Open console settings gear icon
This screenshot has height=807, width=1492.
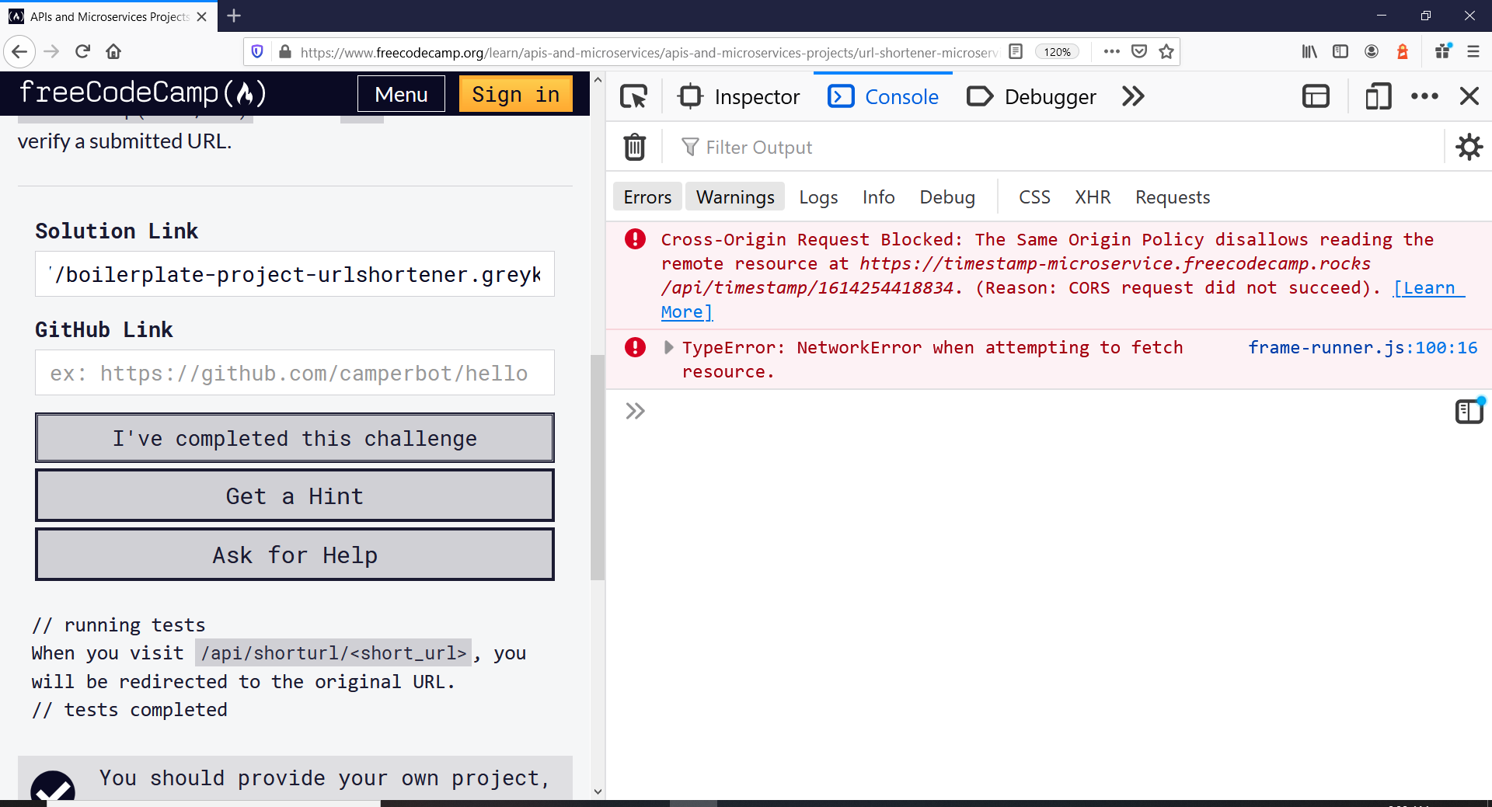(1469, 147)
